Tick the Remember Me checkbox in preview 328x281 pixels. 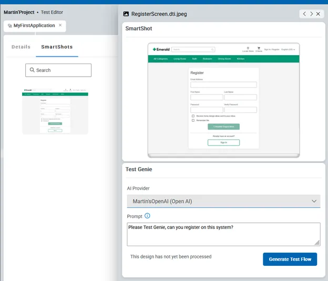point(193,120)
